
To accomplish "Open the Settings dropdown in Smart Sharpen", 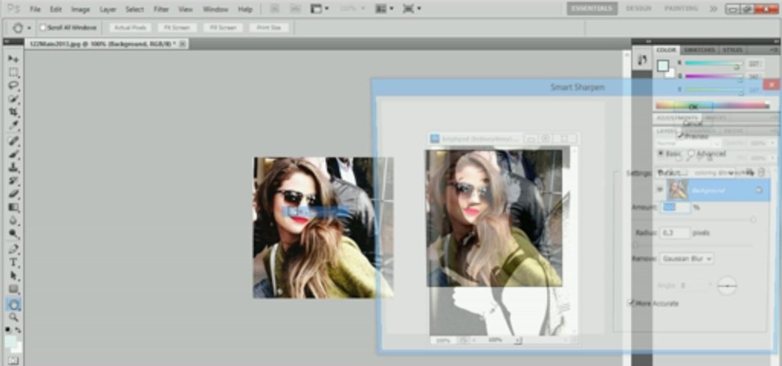I will coord(697,173).
